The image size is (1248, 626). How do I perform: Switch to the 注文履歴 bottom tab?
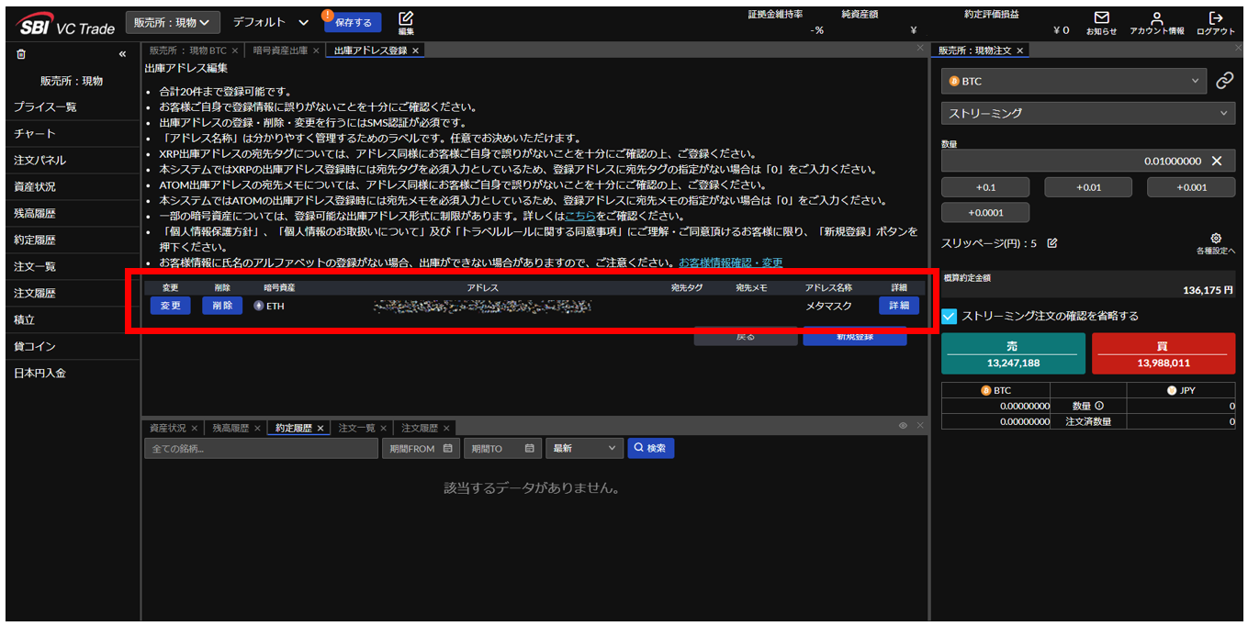[419, 429]
